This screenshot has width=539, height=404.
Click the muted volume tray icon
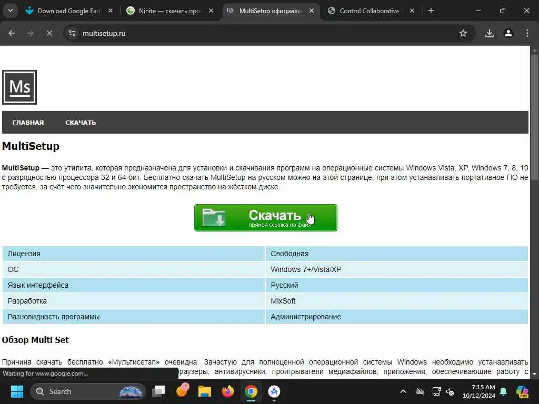pos(450,391)
